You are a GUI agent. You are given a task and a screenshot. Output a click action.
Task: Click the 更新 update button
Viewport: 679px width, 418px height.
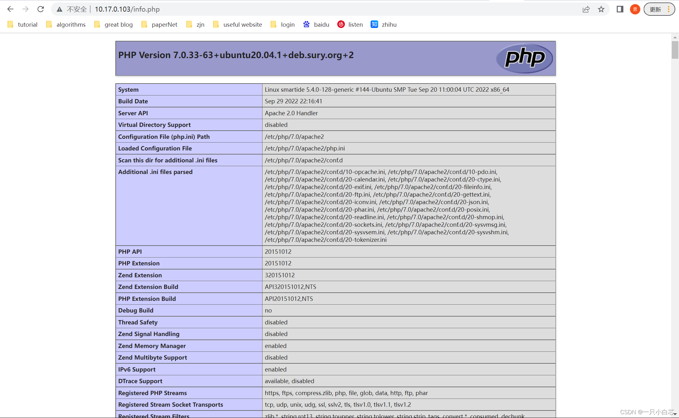(x=656, y=9)
